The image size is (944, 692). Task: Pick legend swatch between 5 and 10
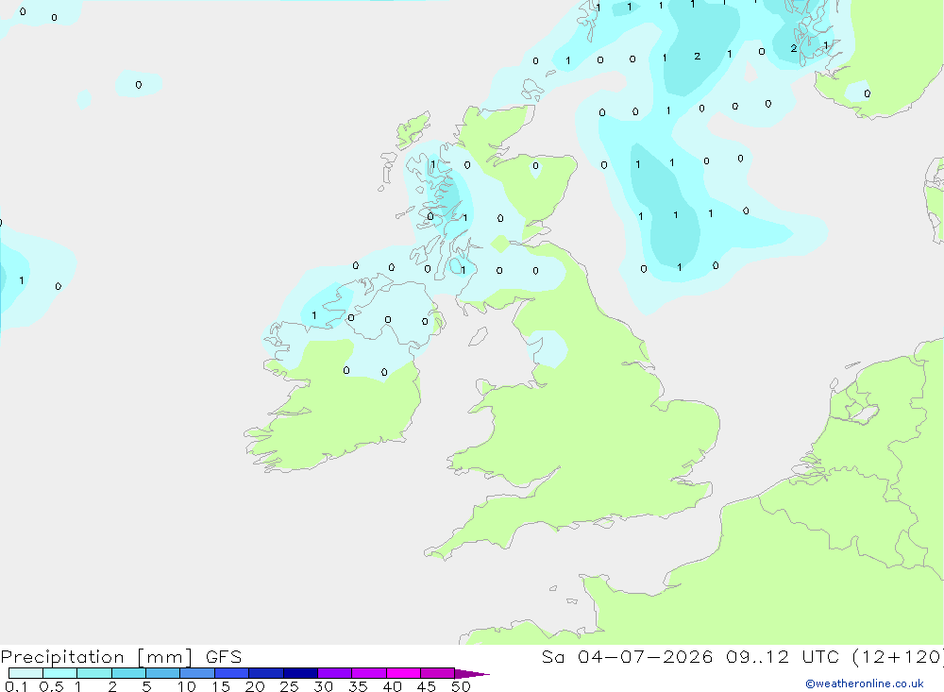pos(163,673)
